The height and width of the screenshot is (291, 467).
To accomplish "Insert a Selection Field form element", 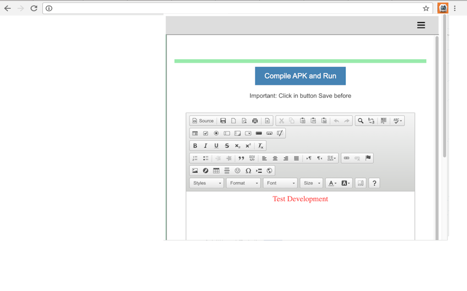I will 248,133.
